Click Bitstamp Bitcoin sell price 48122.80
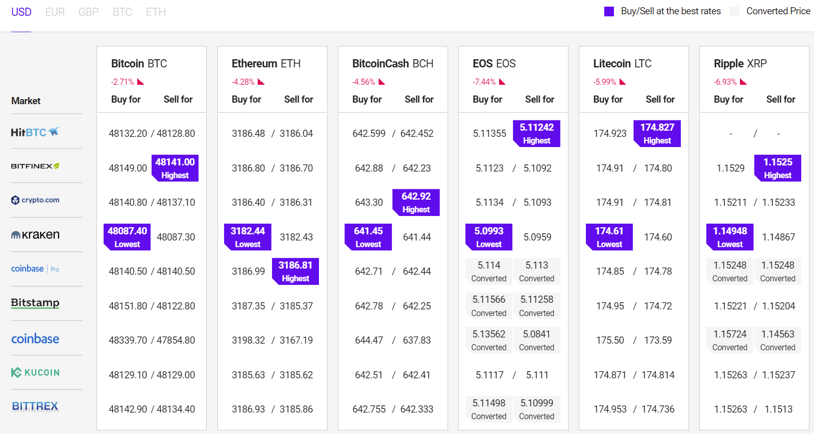 176,306
